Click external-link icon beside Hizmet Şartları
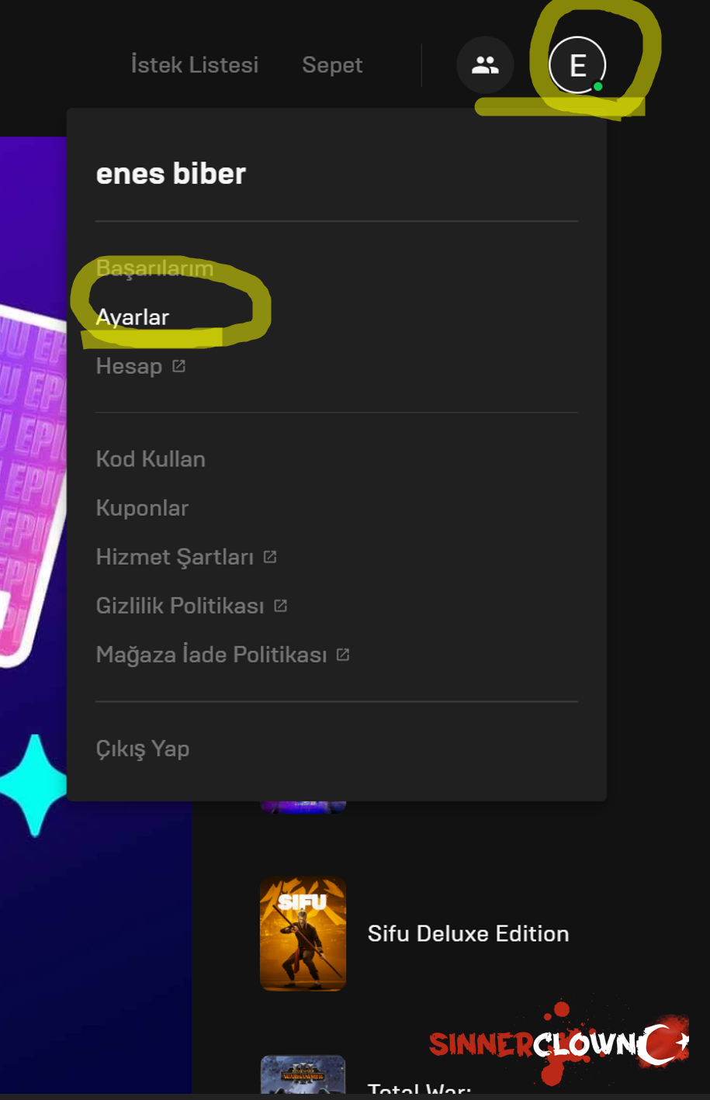 tap(270, 557)
